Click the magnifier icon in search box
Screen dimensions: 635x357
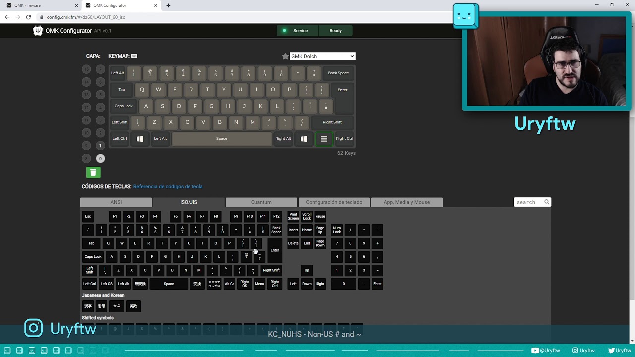pyautogui.click(x=547, y=202)
